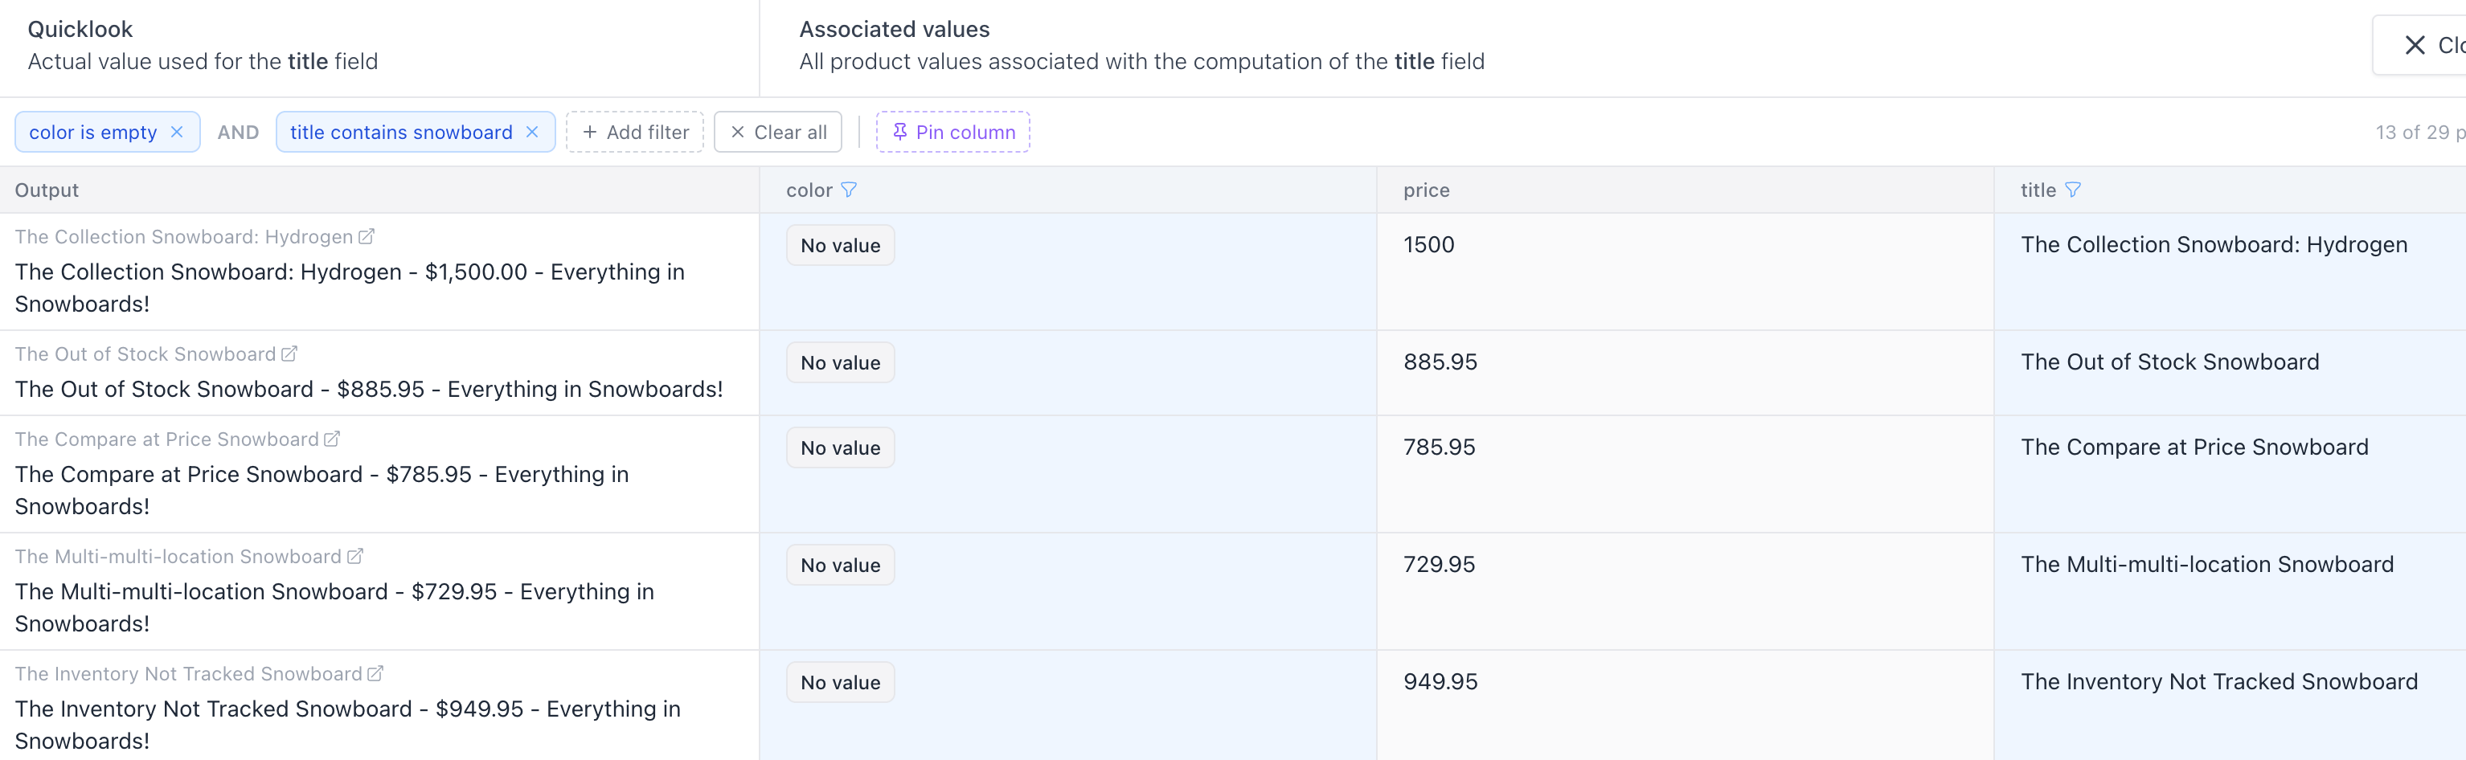
Task: Open filter options via the title column funnel
Action: pyautogui.click(x=2074, y=190)
